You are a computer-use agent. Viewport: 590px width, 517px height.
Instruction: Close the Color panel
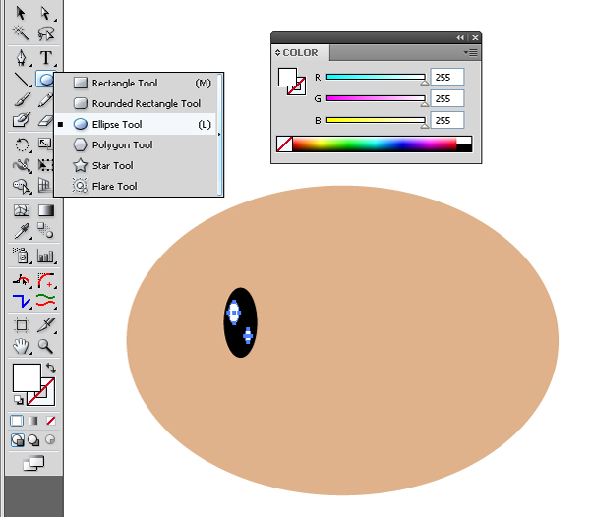tap(475, 37)
